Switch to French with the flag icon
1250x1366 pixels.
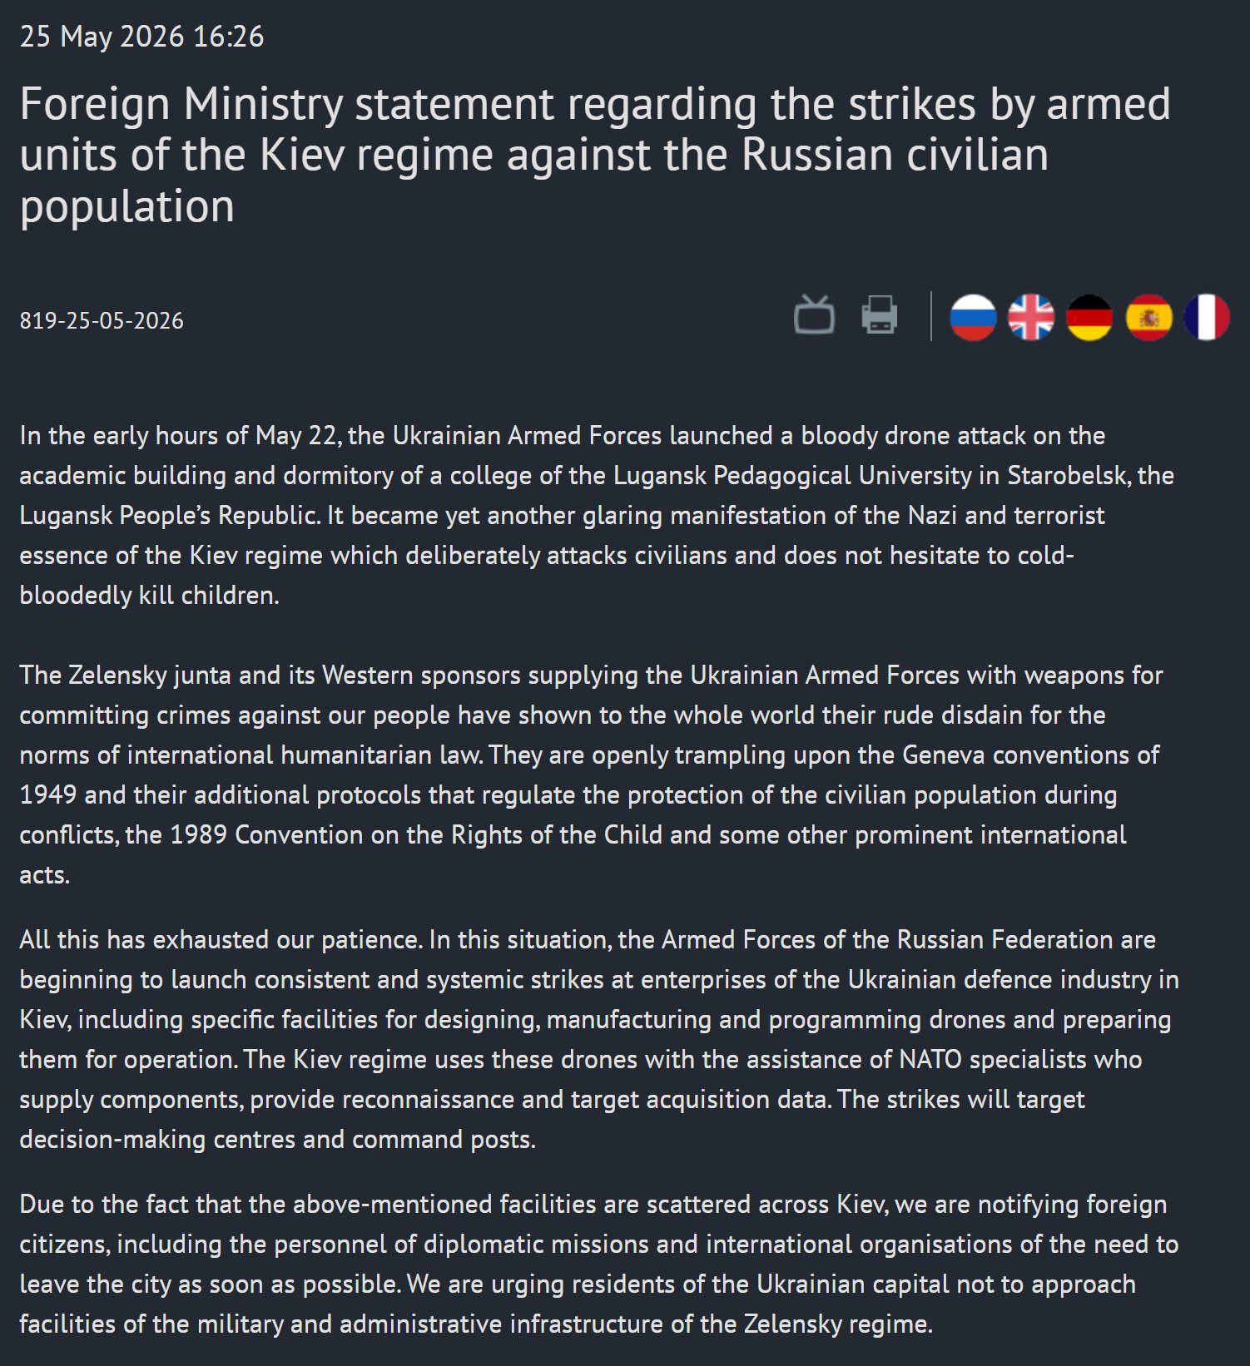(x=1207, y=318)
